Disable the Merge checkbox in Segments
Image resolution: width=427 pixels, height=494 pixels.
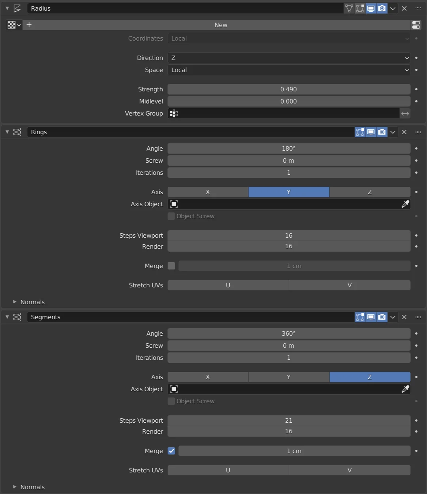171,451
